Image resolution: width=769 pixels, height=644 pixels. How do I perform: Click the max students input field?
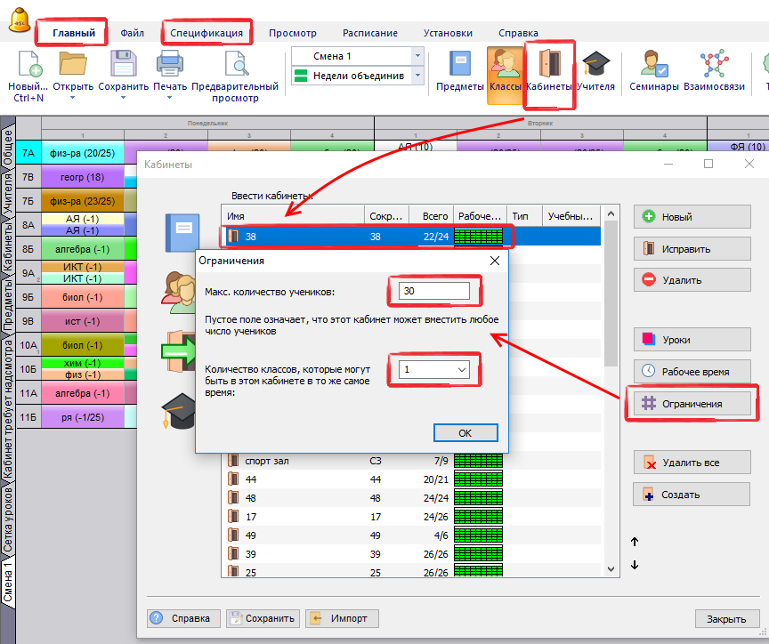point(433,292)
